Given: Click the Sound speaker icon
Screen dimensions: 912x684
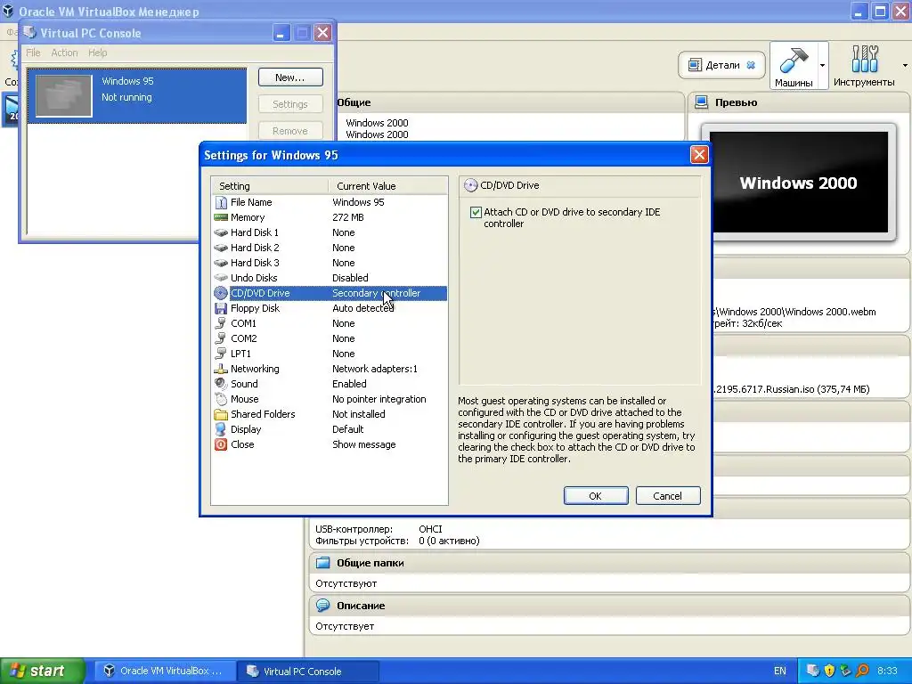Looking at the screenshot, I should pyautogui.click(x=221, y=384).
